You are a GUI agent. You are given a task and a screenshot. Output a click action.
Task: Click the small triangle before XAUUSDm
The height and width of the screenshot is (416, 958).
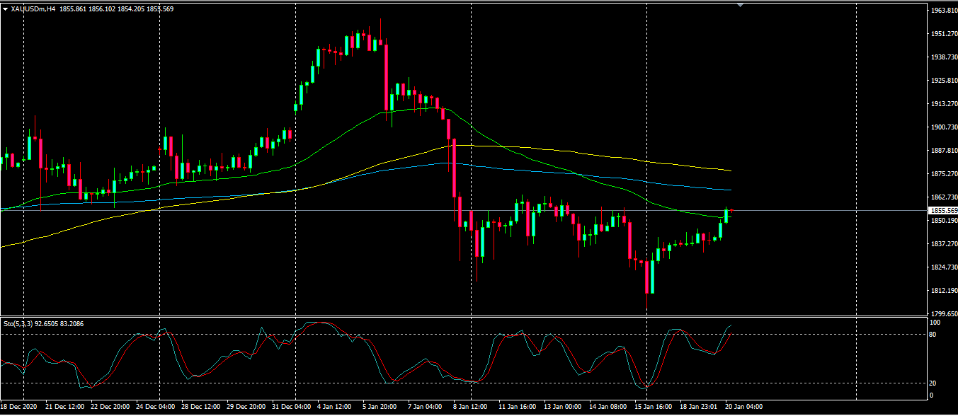[6, 8]
